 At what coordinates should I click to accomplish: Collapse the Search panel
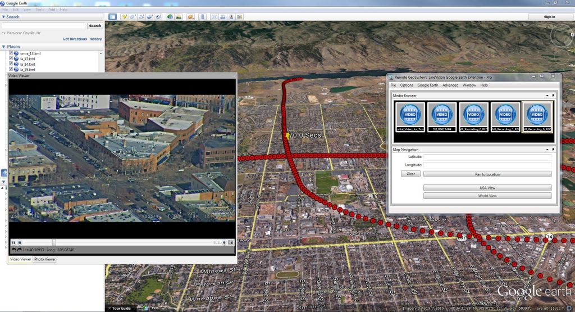[3, 17]
